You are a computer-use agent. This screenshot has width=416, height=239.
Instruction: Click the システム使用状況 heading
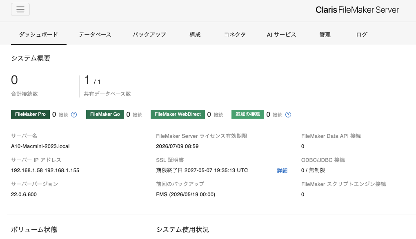[x=182, y=230]
